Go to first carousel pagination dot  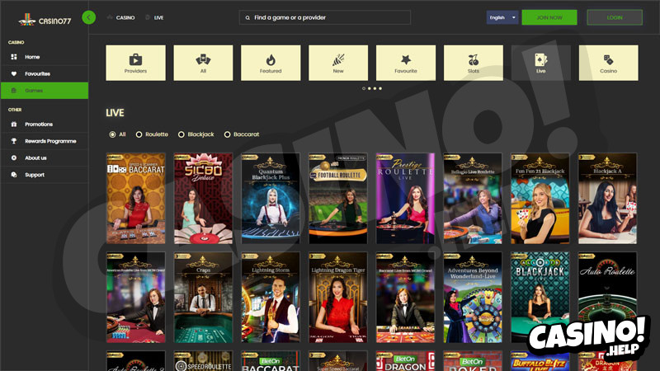point(364,88)
